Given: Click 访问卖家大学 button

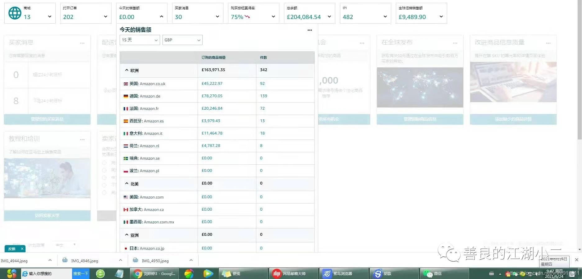Looking at the screenshot, I should tap(47, 216).
